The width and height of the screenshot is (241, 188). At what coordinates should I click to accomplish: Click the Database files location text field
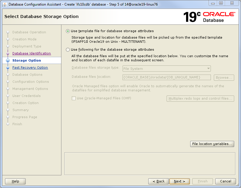[x=166, y=77]
